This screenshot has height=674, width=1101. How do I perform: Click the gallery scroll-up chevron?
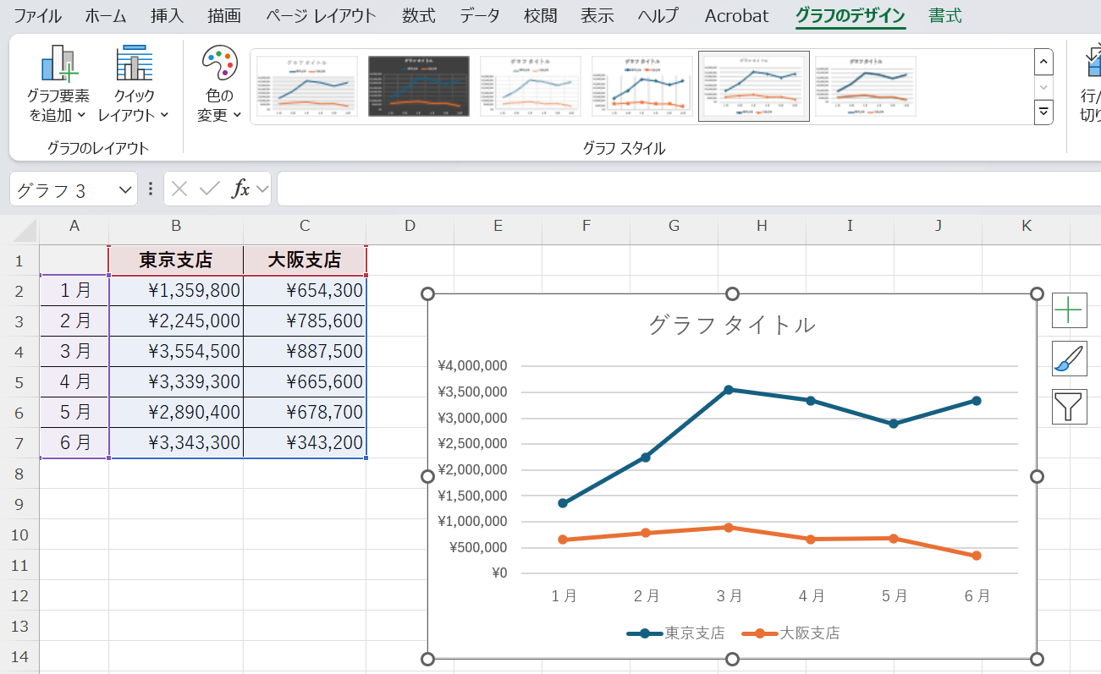(x=1043, y=62)
